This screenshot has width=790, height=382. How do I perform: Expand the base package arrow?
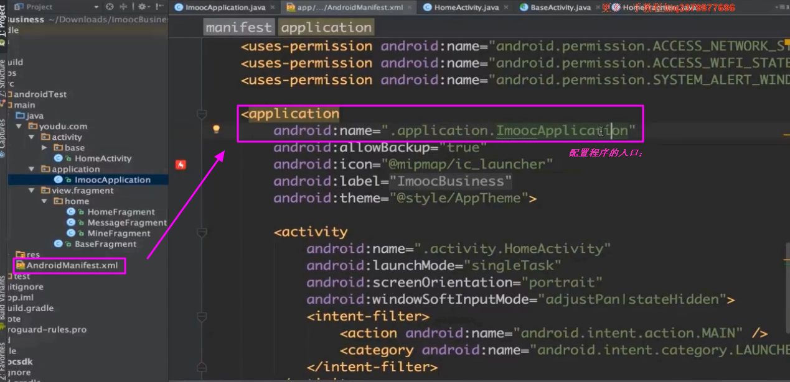coord(44,148)
